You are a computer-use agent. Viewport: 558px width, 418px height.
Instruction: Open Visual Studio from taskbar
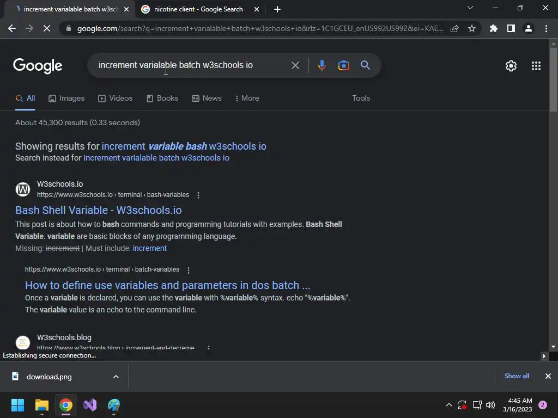(x=90, y=405)
